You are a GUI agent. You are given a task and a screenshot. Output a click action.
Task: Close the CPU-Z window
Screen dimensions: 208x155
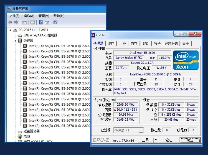coord(195,34)
